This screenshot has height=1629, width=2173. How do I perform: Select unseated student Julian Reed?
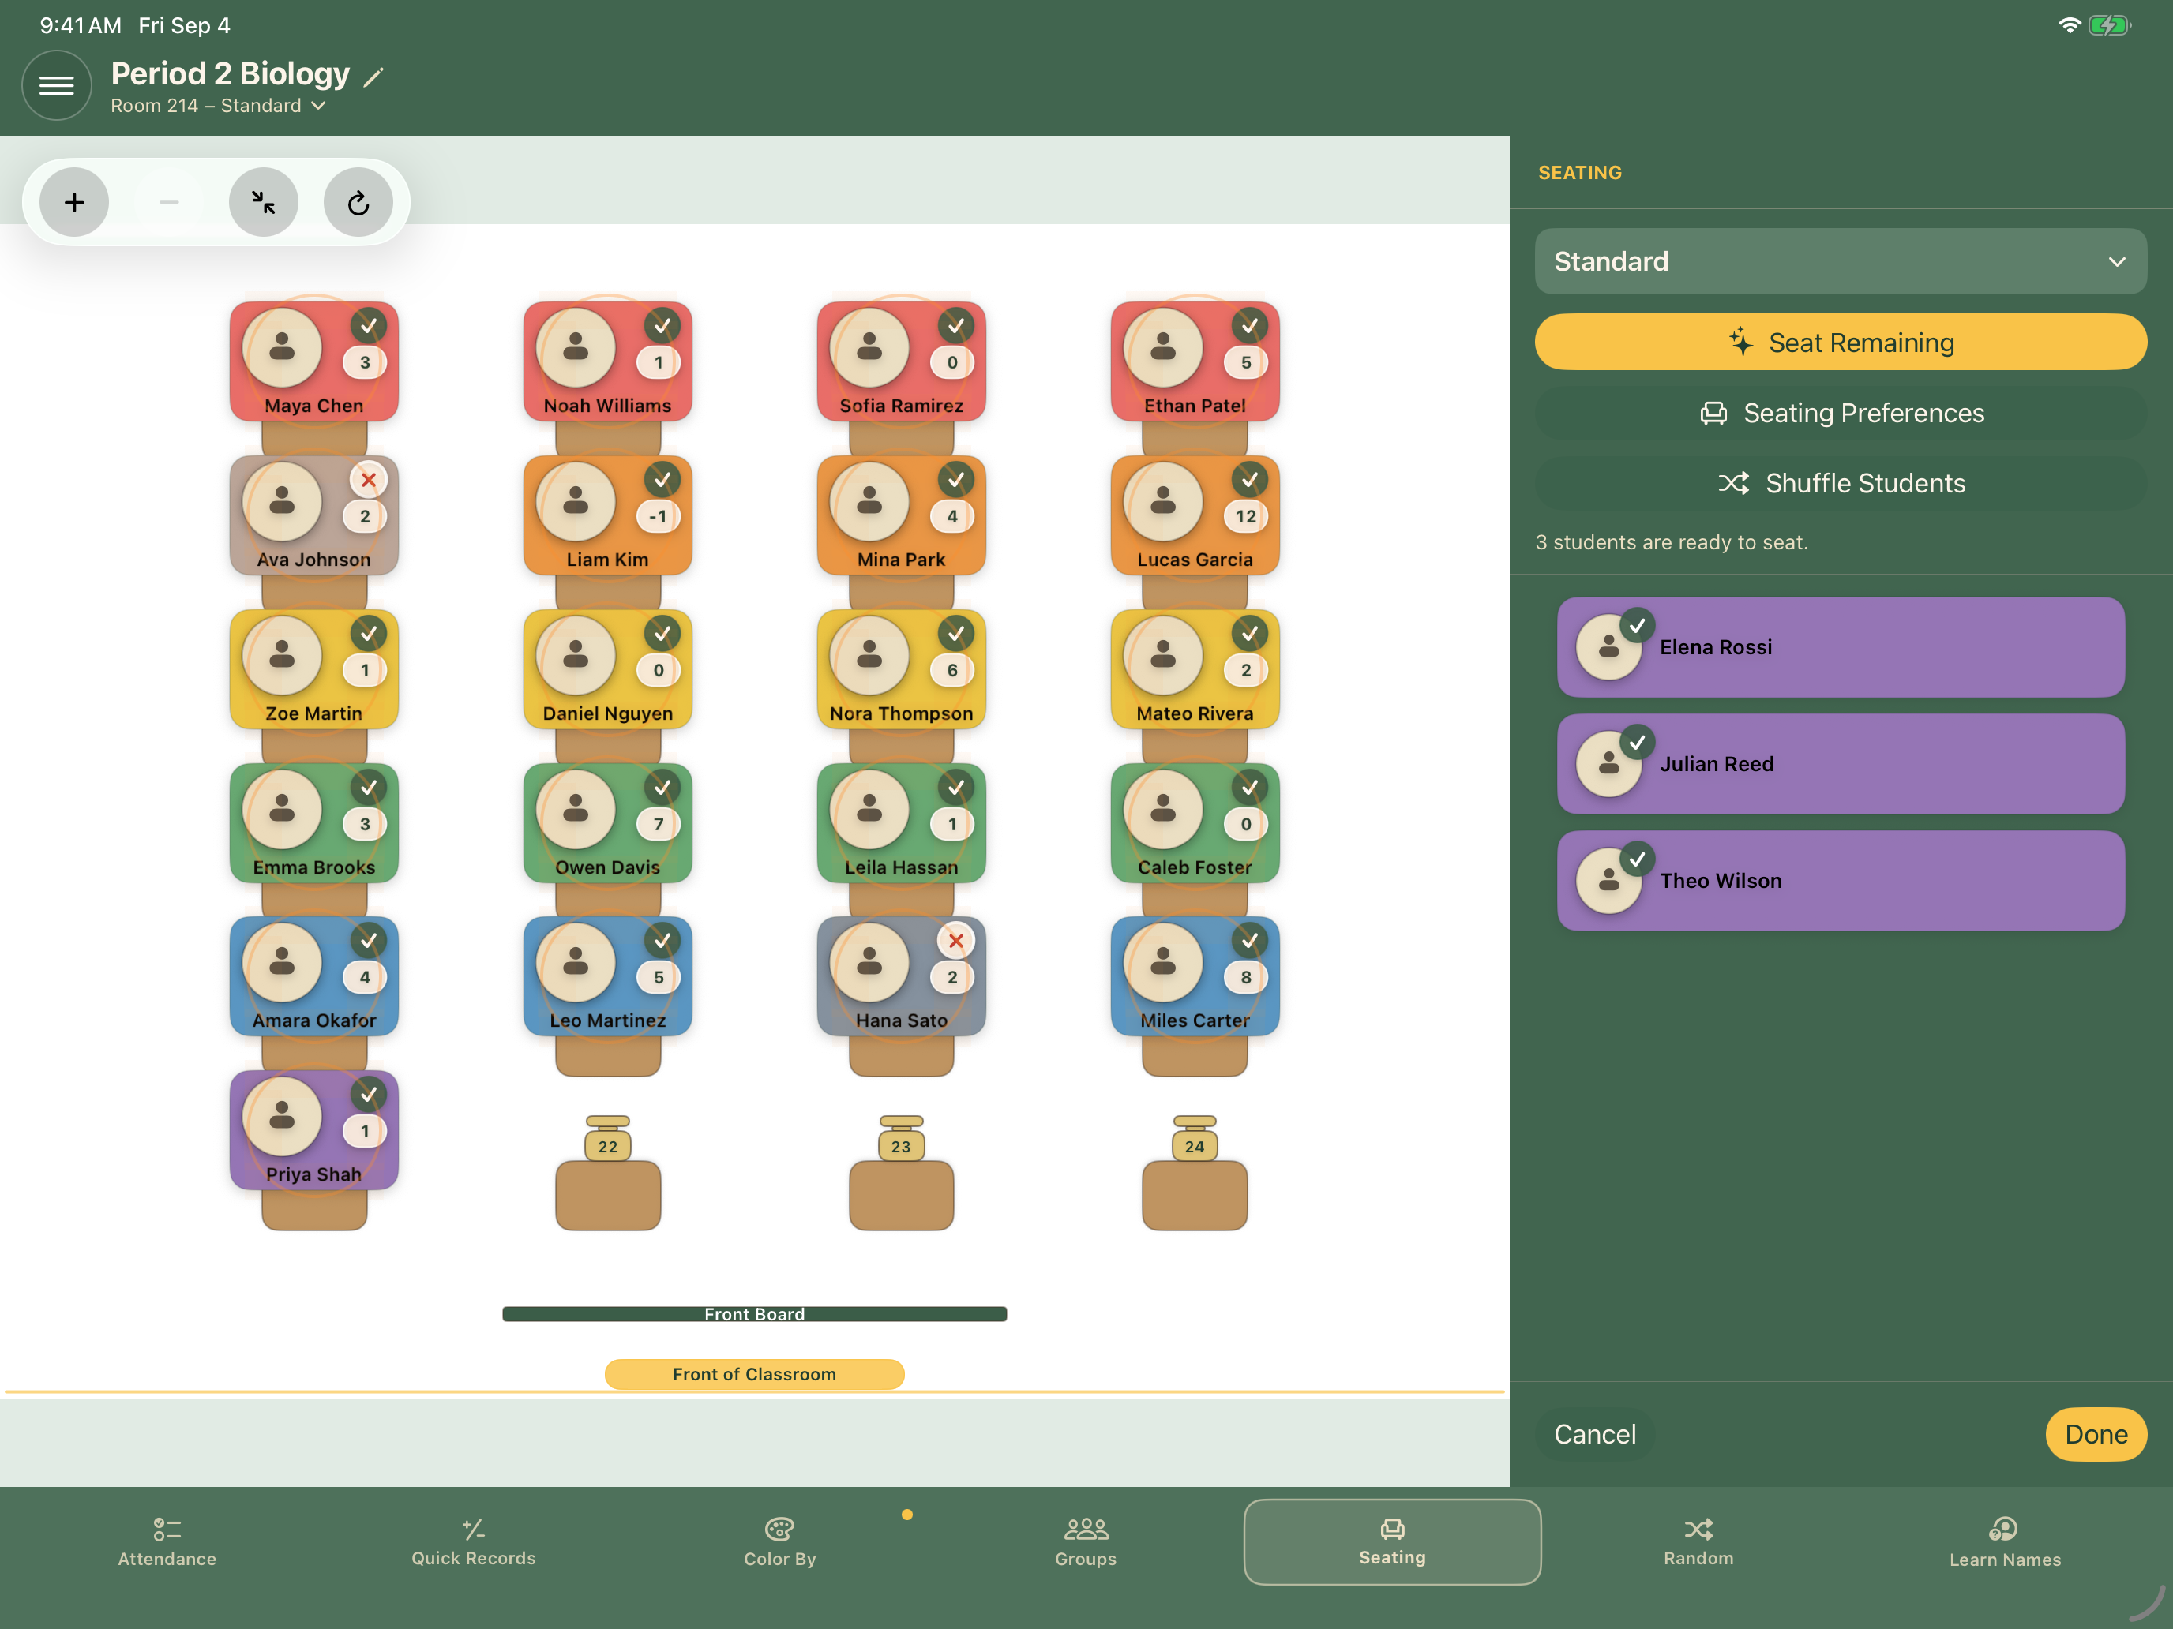[x=1840, y=764]
